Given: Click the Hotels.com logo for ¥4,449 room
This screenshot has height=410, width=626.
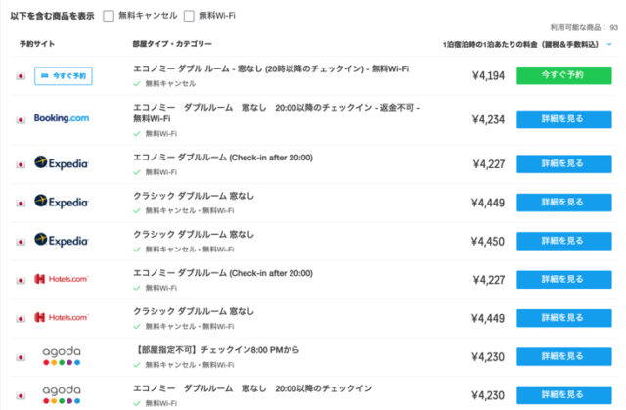Looking at the screenshot, I should [x=61, y=317].
